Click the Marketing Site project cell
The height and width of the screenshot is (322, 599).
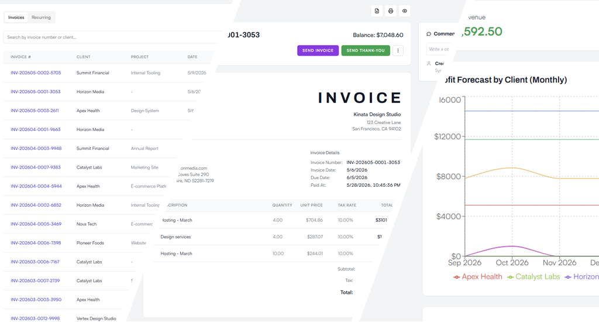(144, 167)
